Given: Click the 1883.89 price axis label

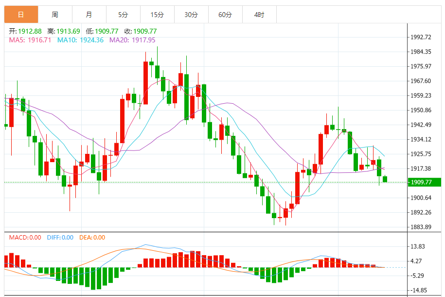Looking at the screenshot, I should [421, 227].
